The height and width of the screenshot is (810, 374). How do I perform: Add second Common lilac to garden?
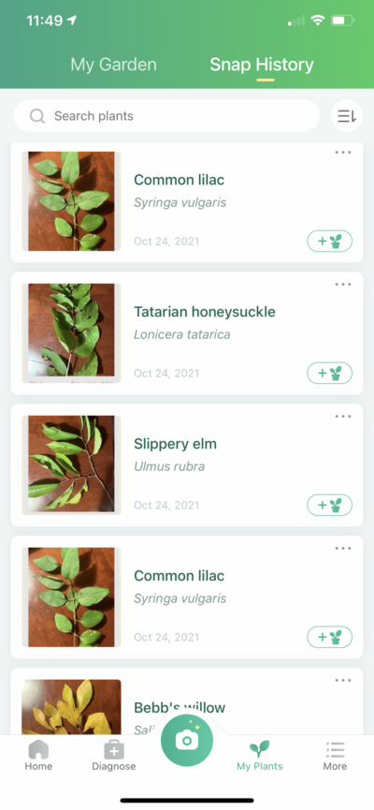coord(330,637)
